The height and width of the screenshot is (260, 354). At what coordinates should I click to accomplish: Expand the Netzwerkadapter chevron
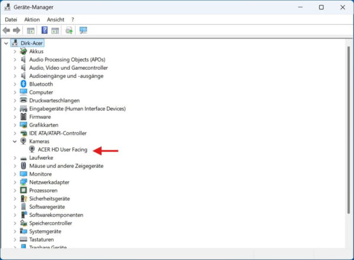[15, 182]
